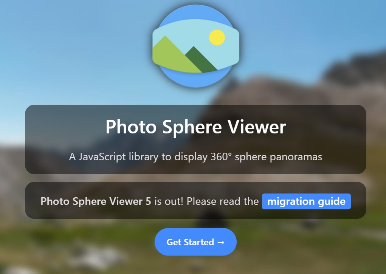Click the word 'Photo' in the main heading

131,127
